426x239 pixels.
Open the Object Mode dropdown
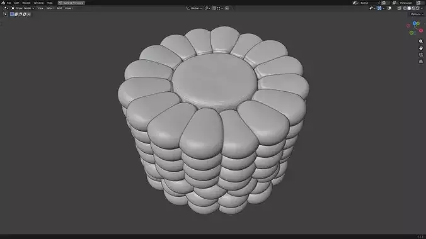pos(23,8)
